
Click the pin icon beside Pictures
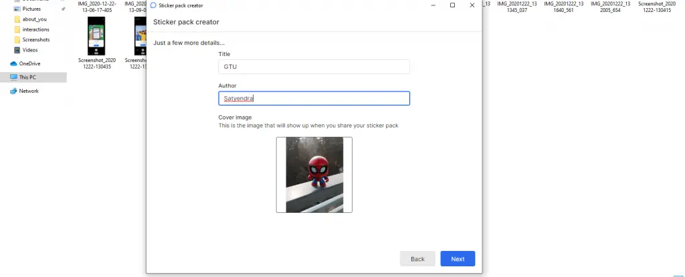coord(64,9)
